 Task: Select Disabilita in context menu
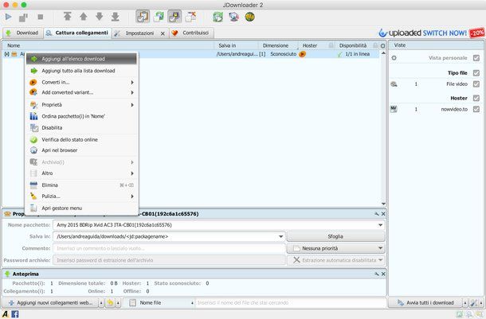81,128
